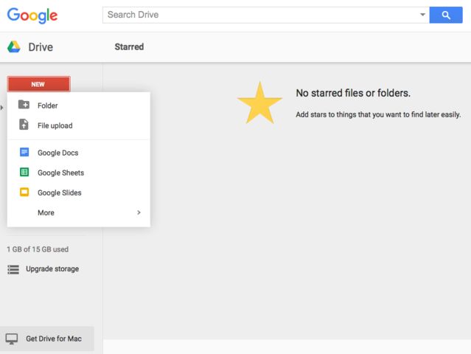The height and width of the screenshot is (354, 471).
Task: Click the Google Docs blue icon
Action: pyautogui.click(x=24, y=152)
